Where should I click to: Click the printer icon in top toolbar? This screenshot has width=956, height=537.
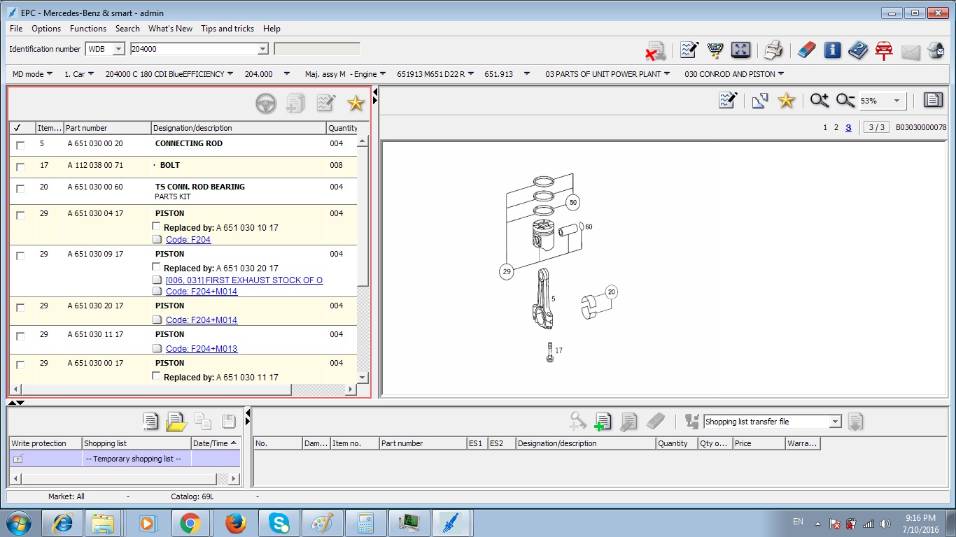pos(773,50)
